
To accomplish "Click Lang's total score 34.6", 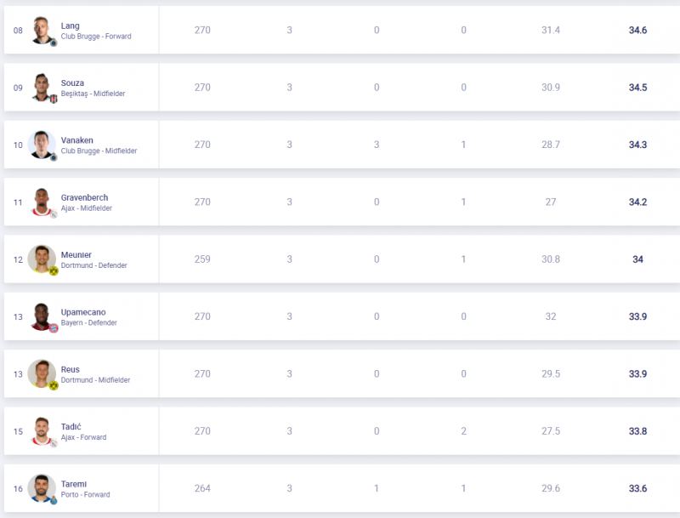I will click(x=637, y=30).
